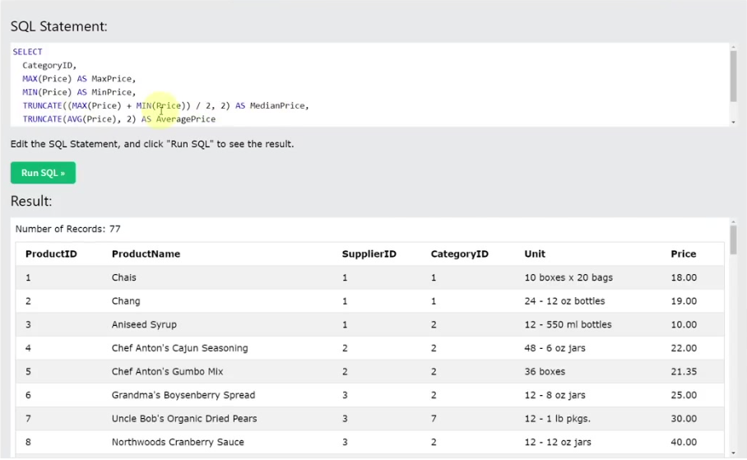
Task: Click the Unit column header
Action: [535, 254]
